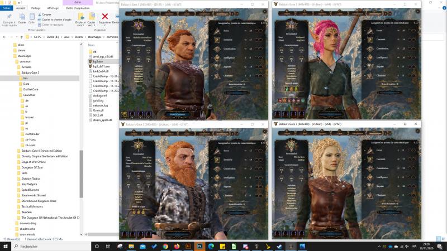Screen dimensions: 447x251
Task: Go back with the Explorer back arrow
Action: [x=4, y=37]
